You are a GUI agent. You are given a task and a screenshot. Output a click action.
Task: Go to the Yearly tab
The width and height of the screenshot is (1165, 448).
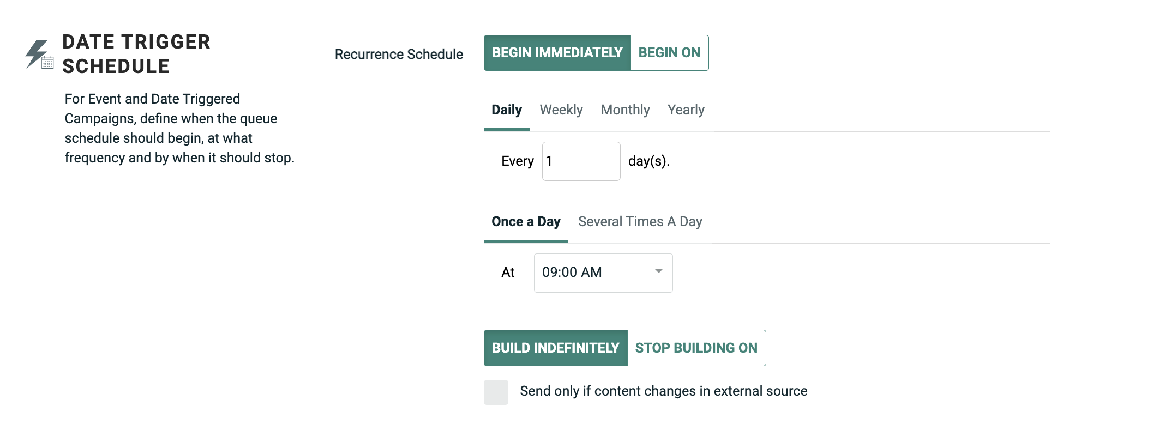pos(686,110)
